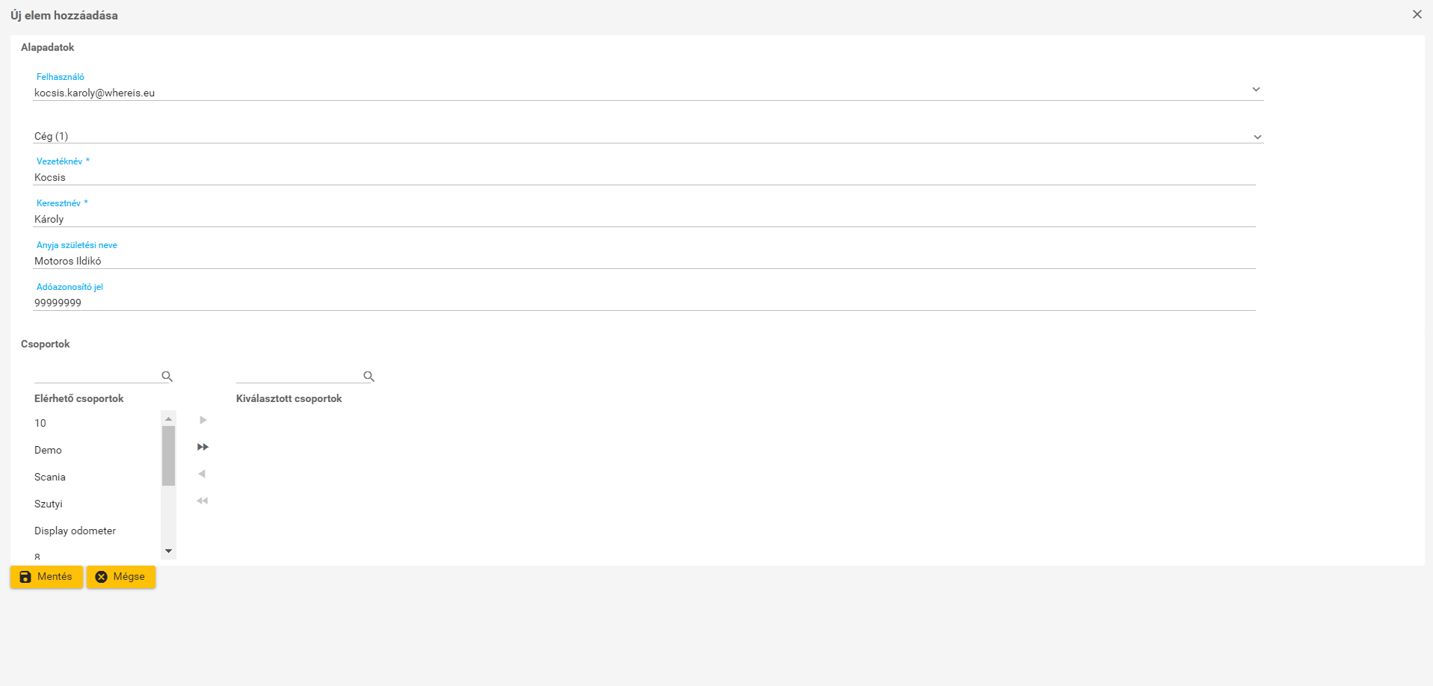Screen dimensions: 1433x686
Task: Close the Új elem hozzáadása dialog
Action: (x=1417, y=15)
